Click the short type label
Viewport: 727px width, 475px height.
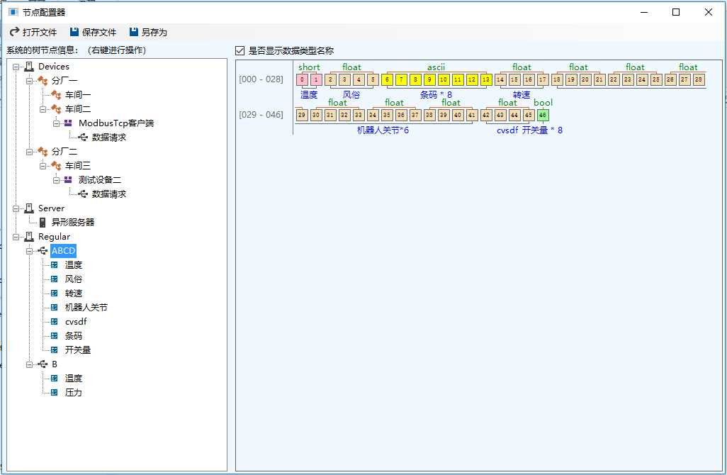[309, 67]
